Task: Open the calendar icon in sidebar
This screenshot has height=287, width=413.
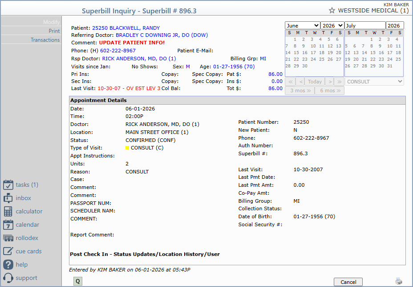Action: point(8,225)
